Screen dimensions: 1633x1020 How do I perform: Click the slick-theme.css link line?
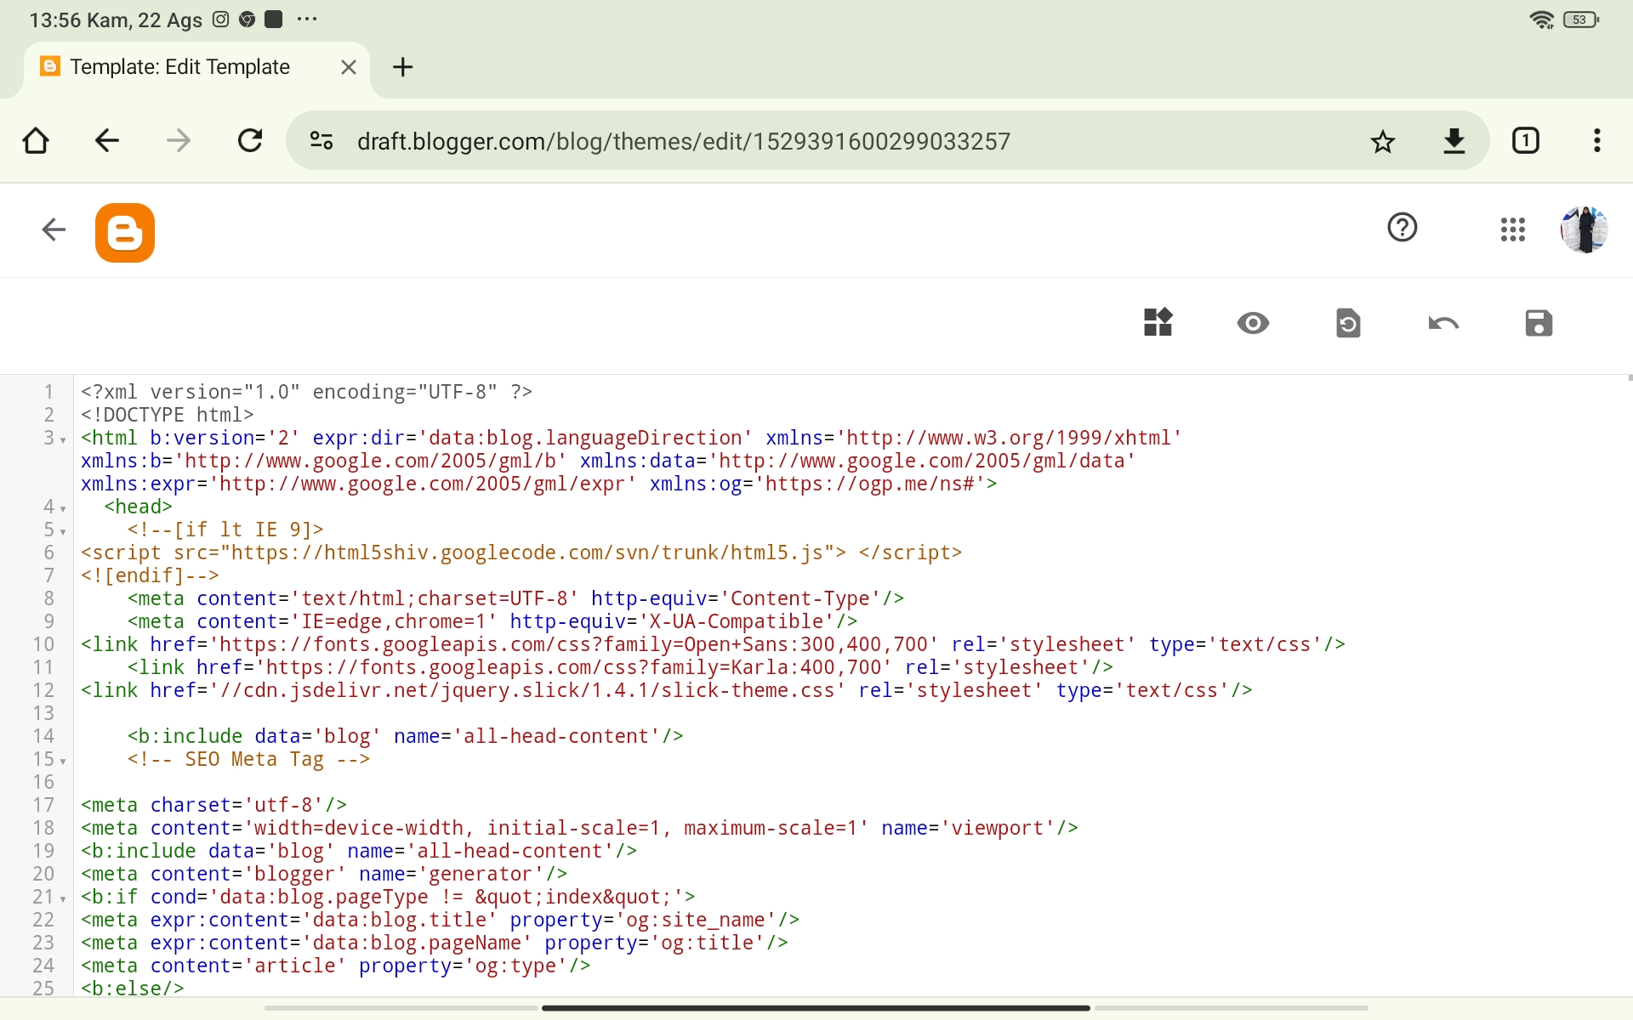(667, 690)
